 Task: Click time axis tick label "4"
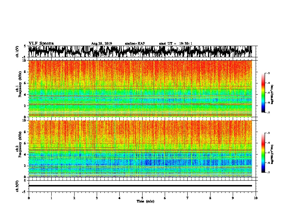click(120, 198)
